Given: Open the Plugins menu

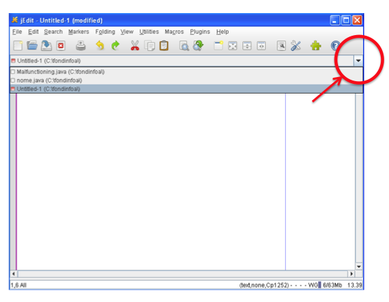Looking at the screenshot, I should pyautogui.click(x=200, y=32).
